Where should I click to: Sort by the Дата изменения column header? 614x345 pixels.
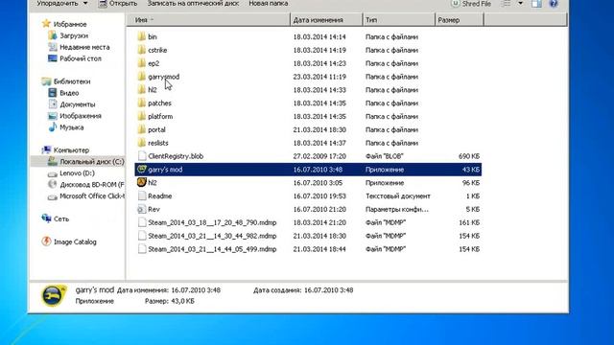click(326, 20)
